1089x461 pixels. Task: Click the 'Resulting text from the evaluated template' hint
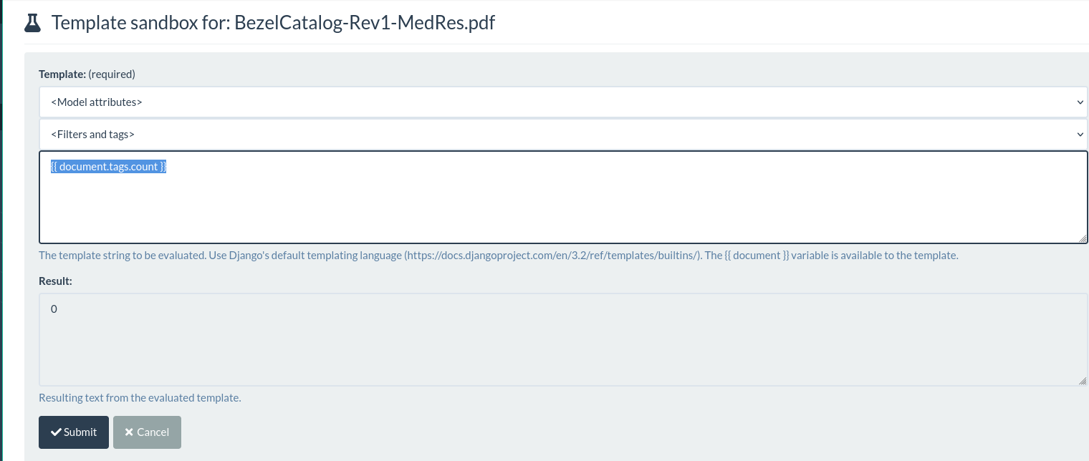(140, 398)
